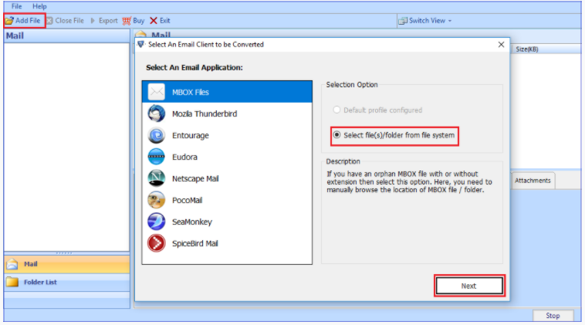The height and width of the screenshot is (325, 585).
Task: Click the Add File toolbar icon
Action: [9, 21]
